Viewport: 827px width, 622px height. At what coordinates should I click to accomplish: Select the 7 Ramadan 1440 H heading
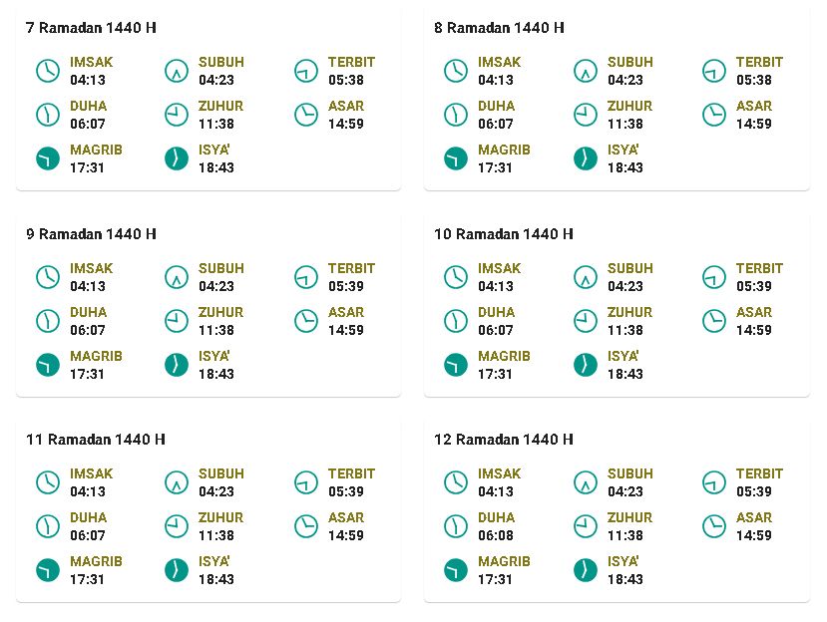91,27
